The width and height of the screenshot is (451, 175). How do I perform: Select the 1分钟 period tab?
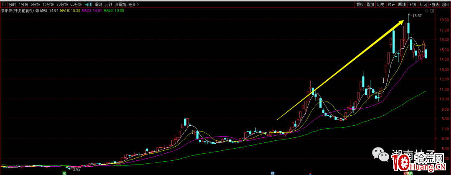(x=23, y=5)
